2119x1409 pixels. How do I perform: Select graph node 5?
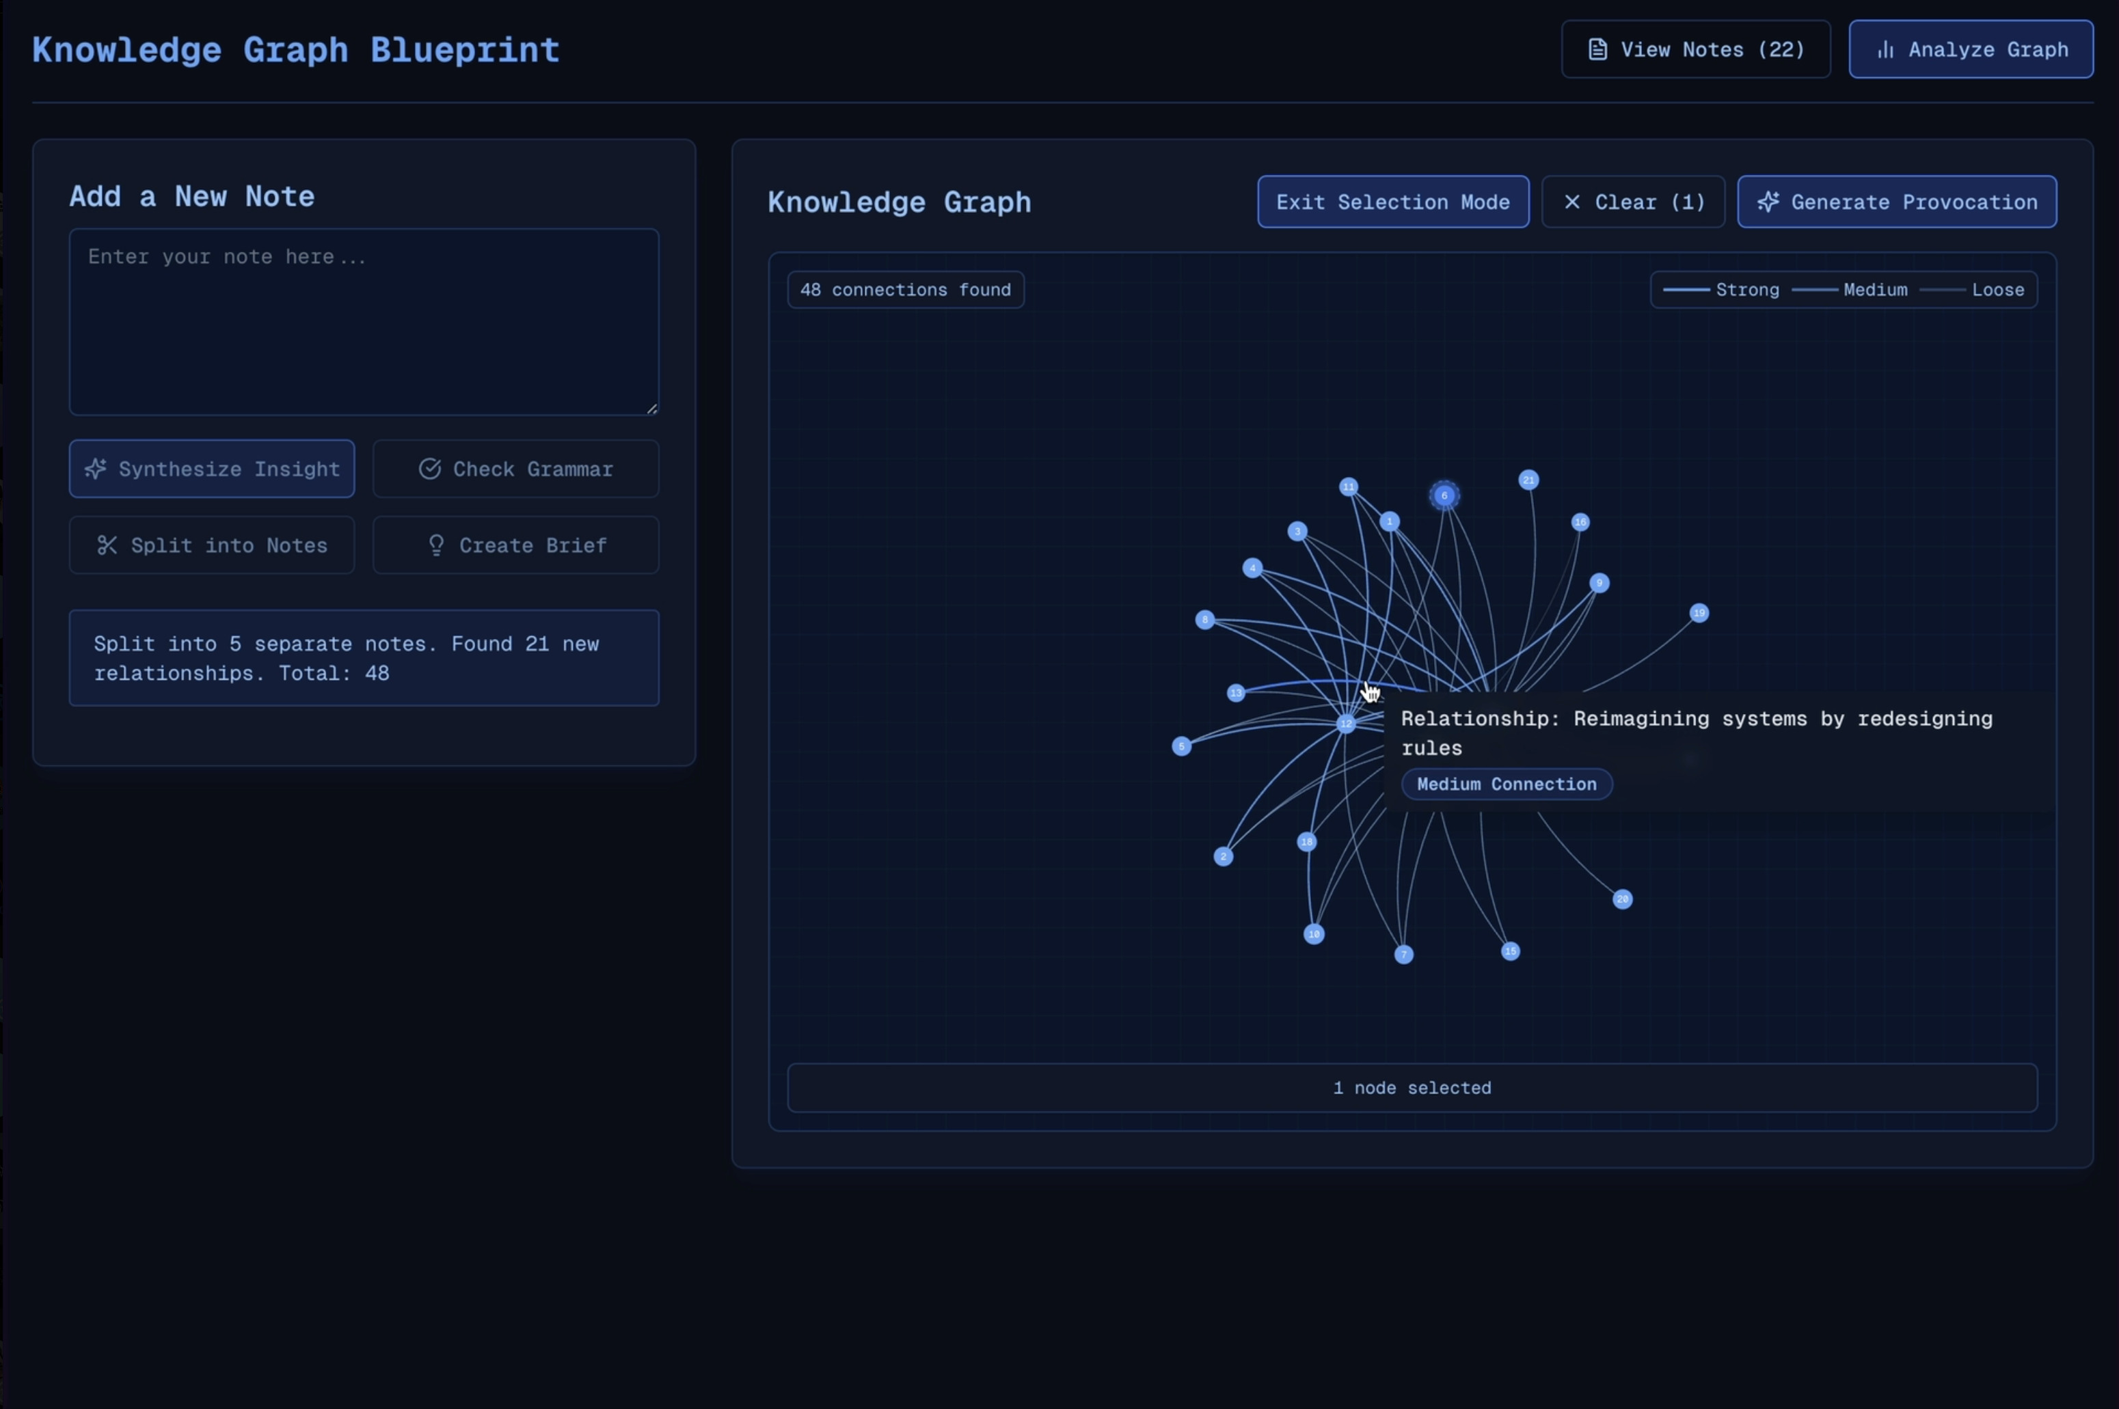coord(1180,745)
